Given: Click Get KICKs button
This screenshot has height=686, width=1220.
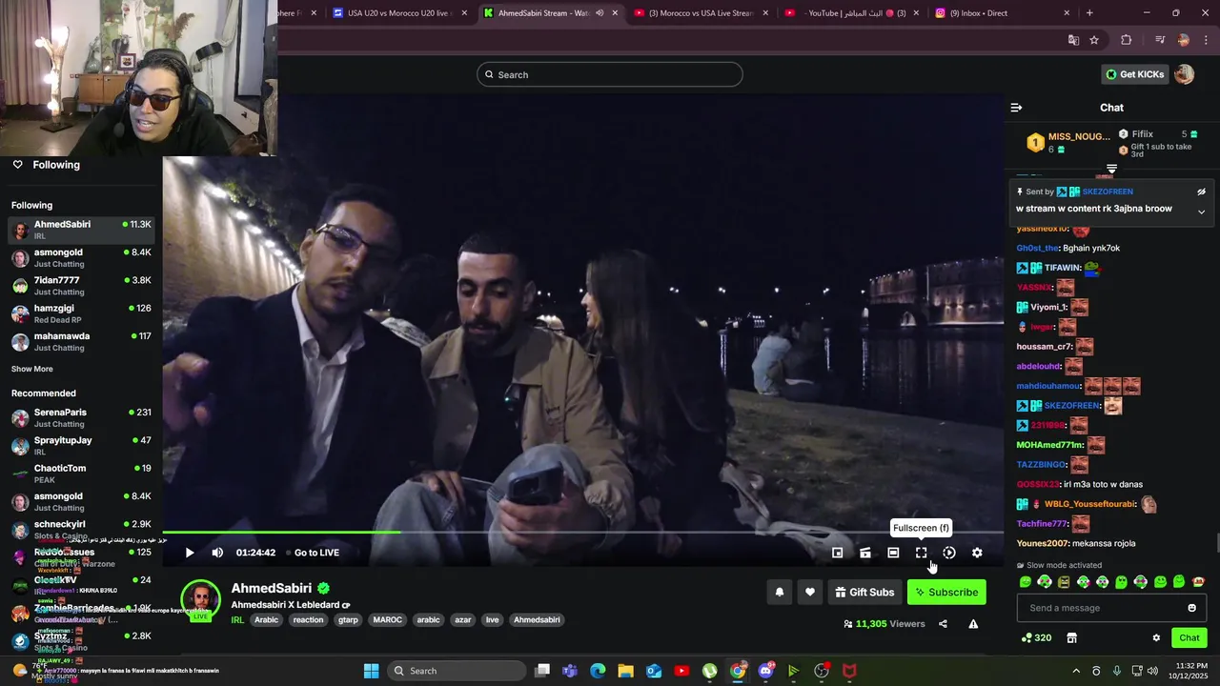Looking at the screenshot, I should 1134,74.
